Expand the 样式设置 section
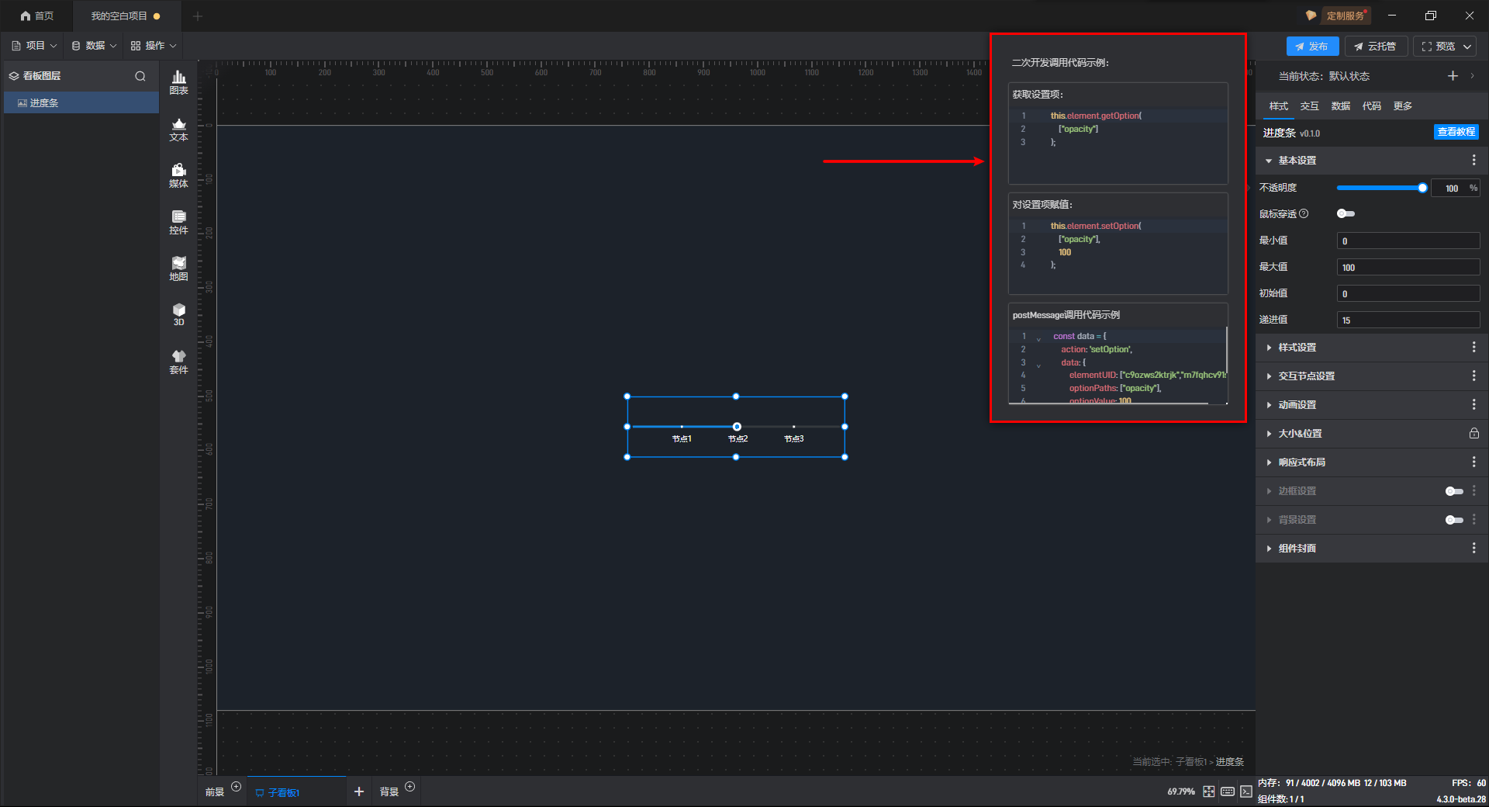This screenshot has height=807, width=1489. click(x=1297, y=348)
